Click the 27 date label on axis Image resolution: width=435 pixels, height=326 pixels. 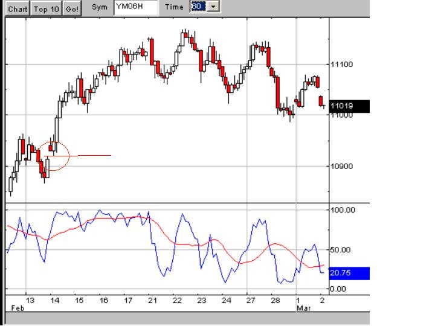[251, 301]
